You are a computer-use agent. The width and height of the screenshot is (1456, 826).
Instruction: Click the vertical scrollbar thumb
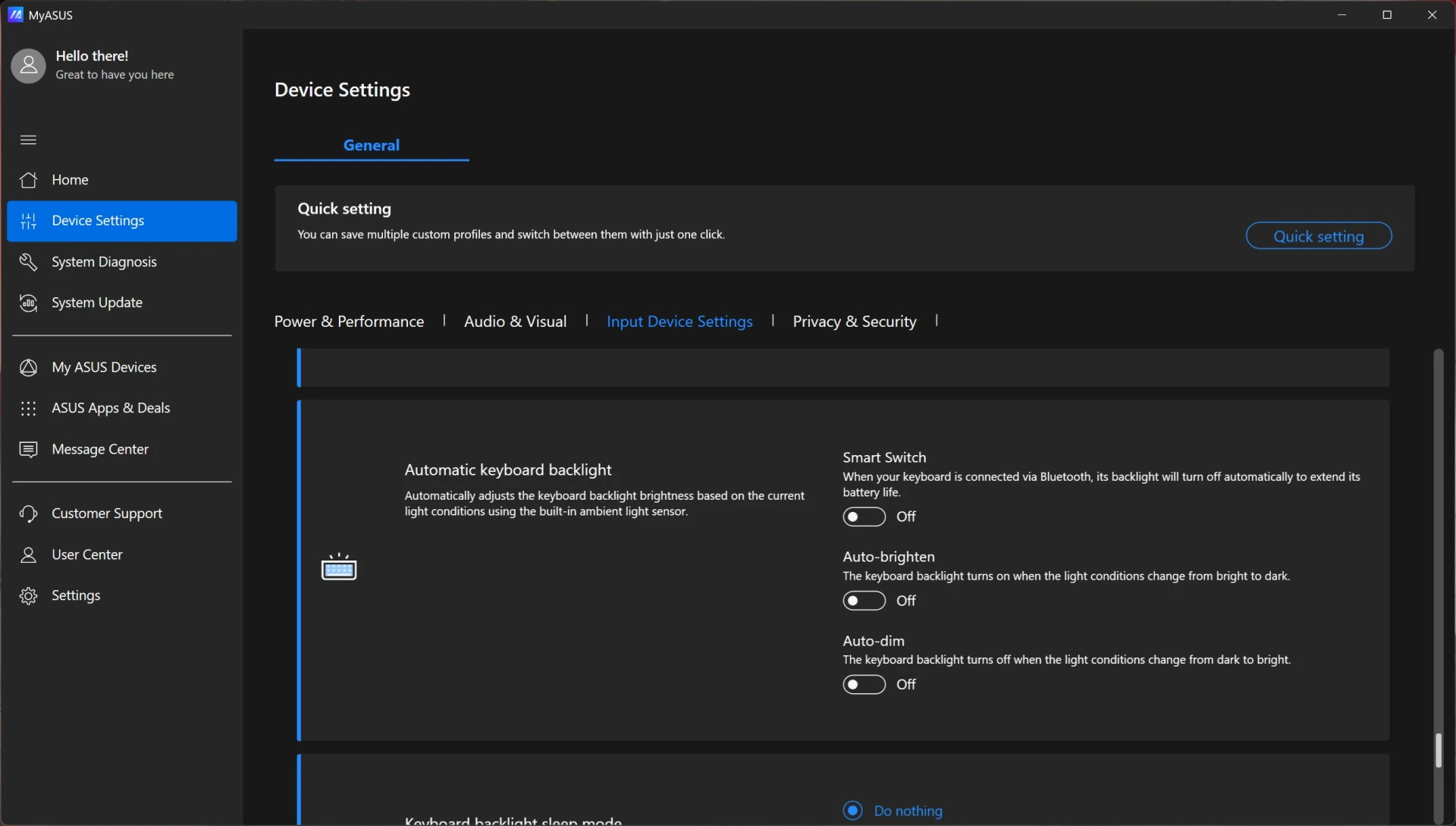tap(1438, 750)
